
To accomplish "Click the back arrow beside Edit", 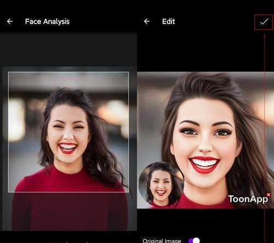I will pyautogui.click(x=147, y=21).
